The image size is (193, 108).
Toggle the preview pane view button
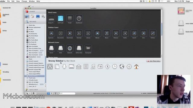tap(55, 93)
